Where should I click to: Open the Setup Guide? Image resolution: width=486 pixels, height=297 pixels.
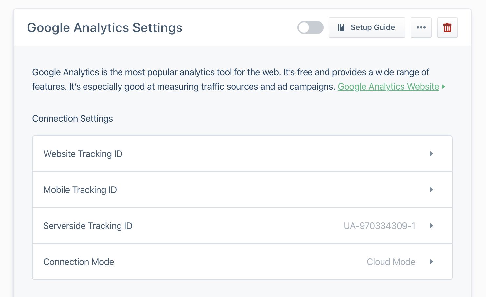[x=367, y=27]
